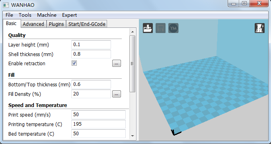
Task: Open the Start/End-GCode tab
Action: [x=87, y=24]
